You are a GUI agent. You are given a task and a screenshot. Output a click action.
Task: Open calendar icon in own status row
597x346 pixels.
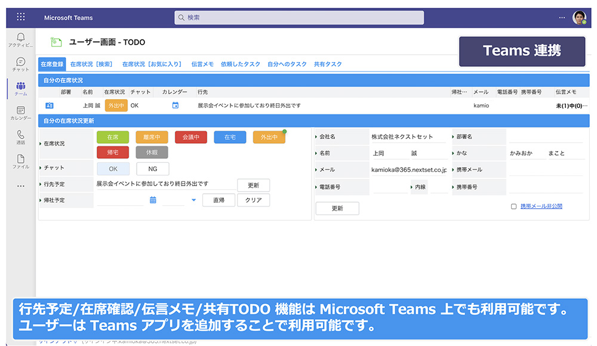point(175,106)
